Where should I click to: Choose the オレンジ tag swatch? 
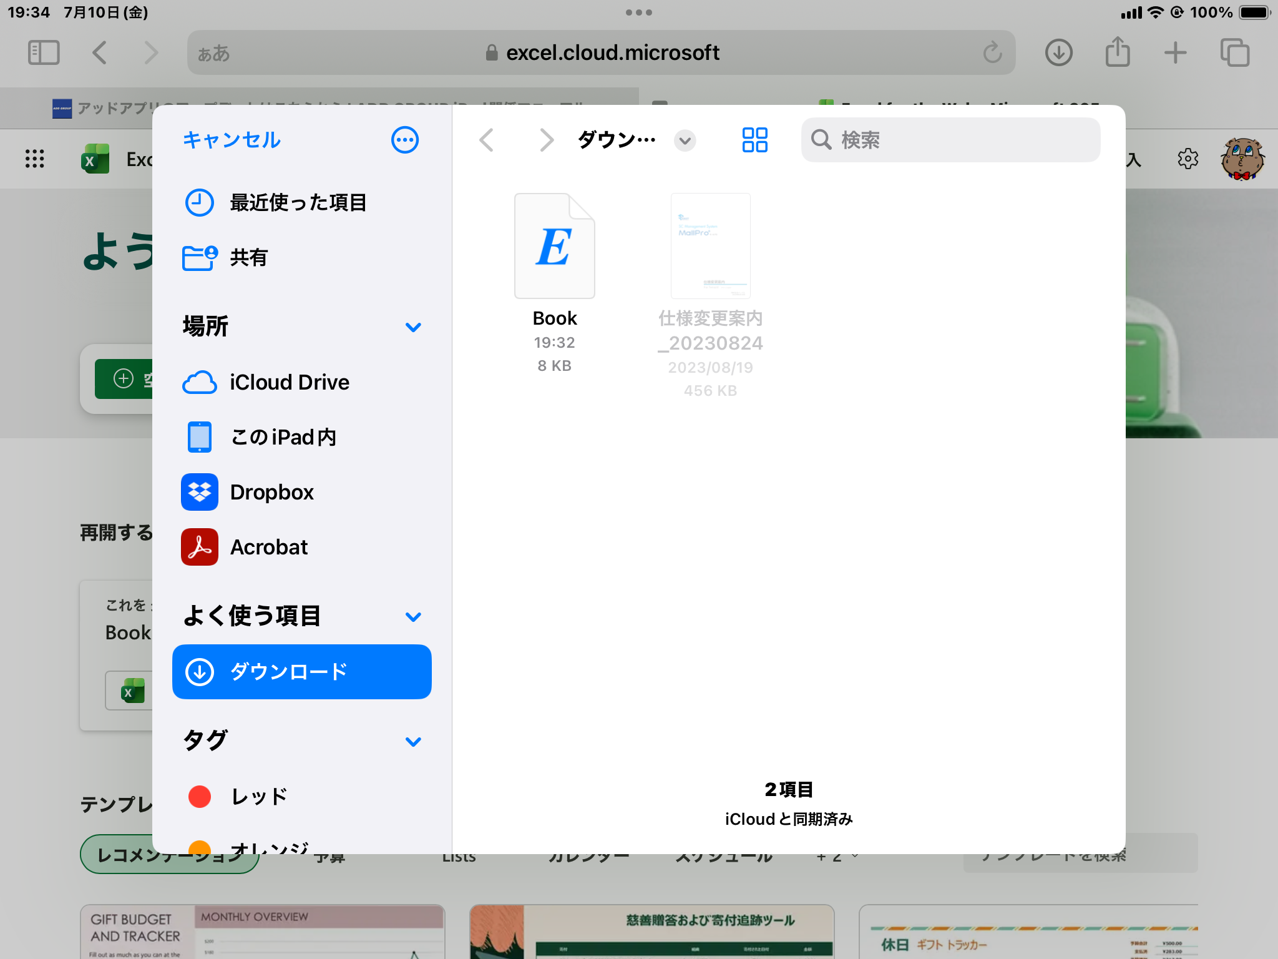200,847
